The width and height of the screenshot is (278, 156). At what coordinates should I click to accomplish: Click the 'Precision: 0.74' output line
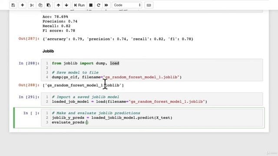[60, 21]
